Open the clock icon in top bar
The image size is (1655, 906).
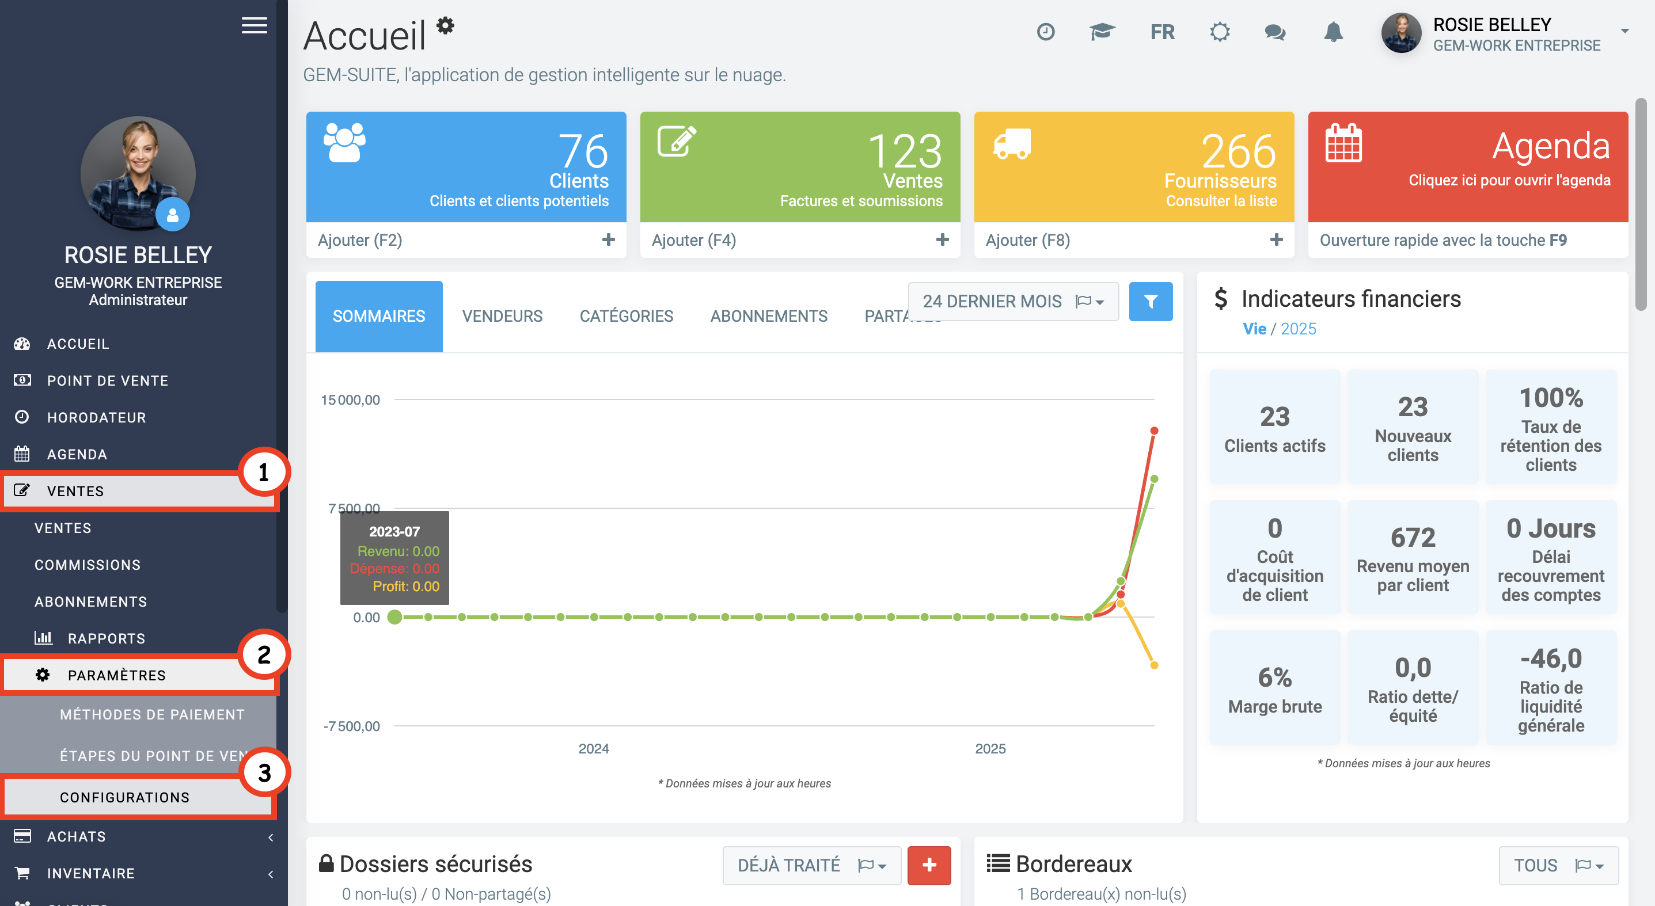(1045, 32)
